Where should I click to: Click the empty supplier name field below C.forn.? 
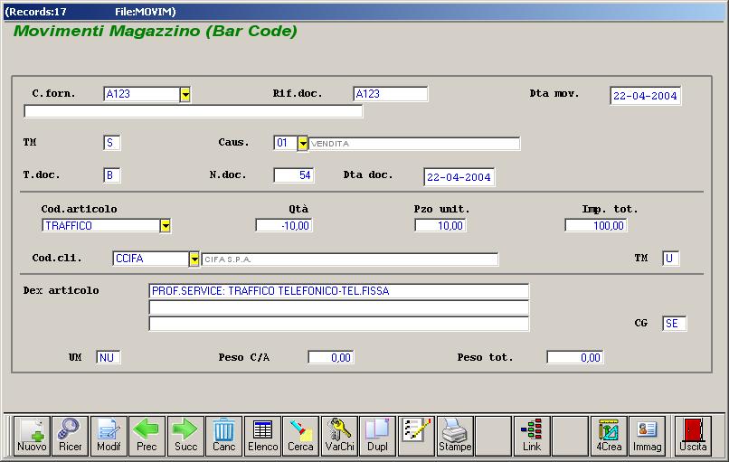(193, 111)
